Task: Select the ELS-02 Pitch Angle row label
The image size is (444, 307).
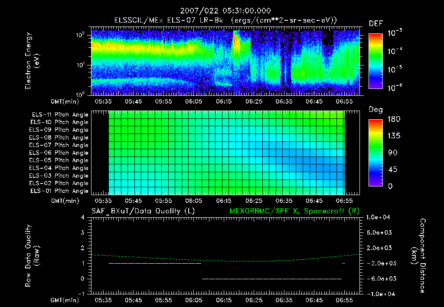Action: tap(59, 183)
